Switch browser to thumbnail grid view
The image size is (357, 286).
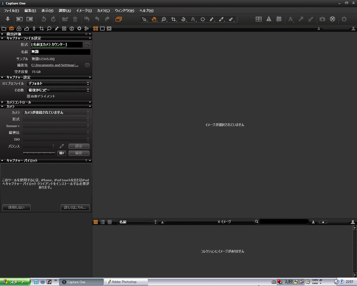coord(96,222)
